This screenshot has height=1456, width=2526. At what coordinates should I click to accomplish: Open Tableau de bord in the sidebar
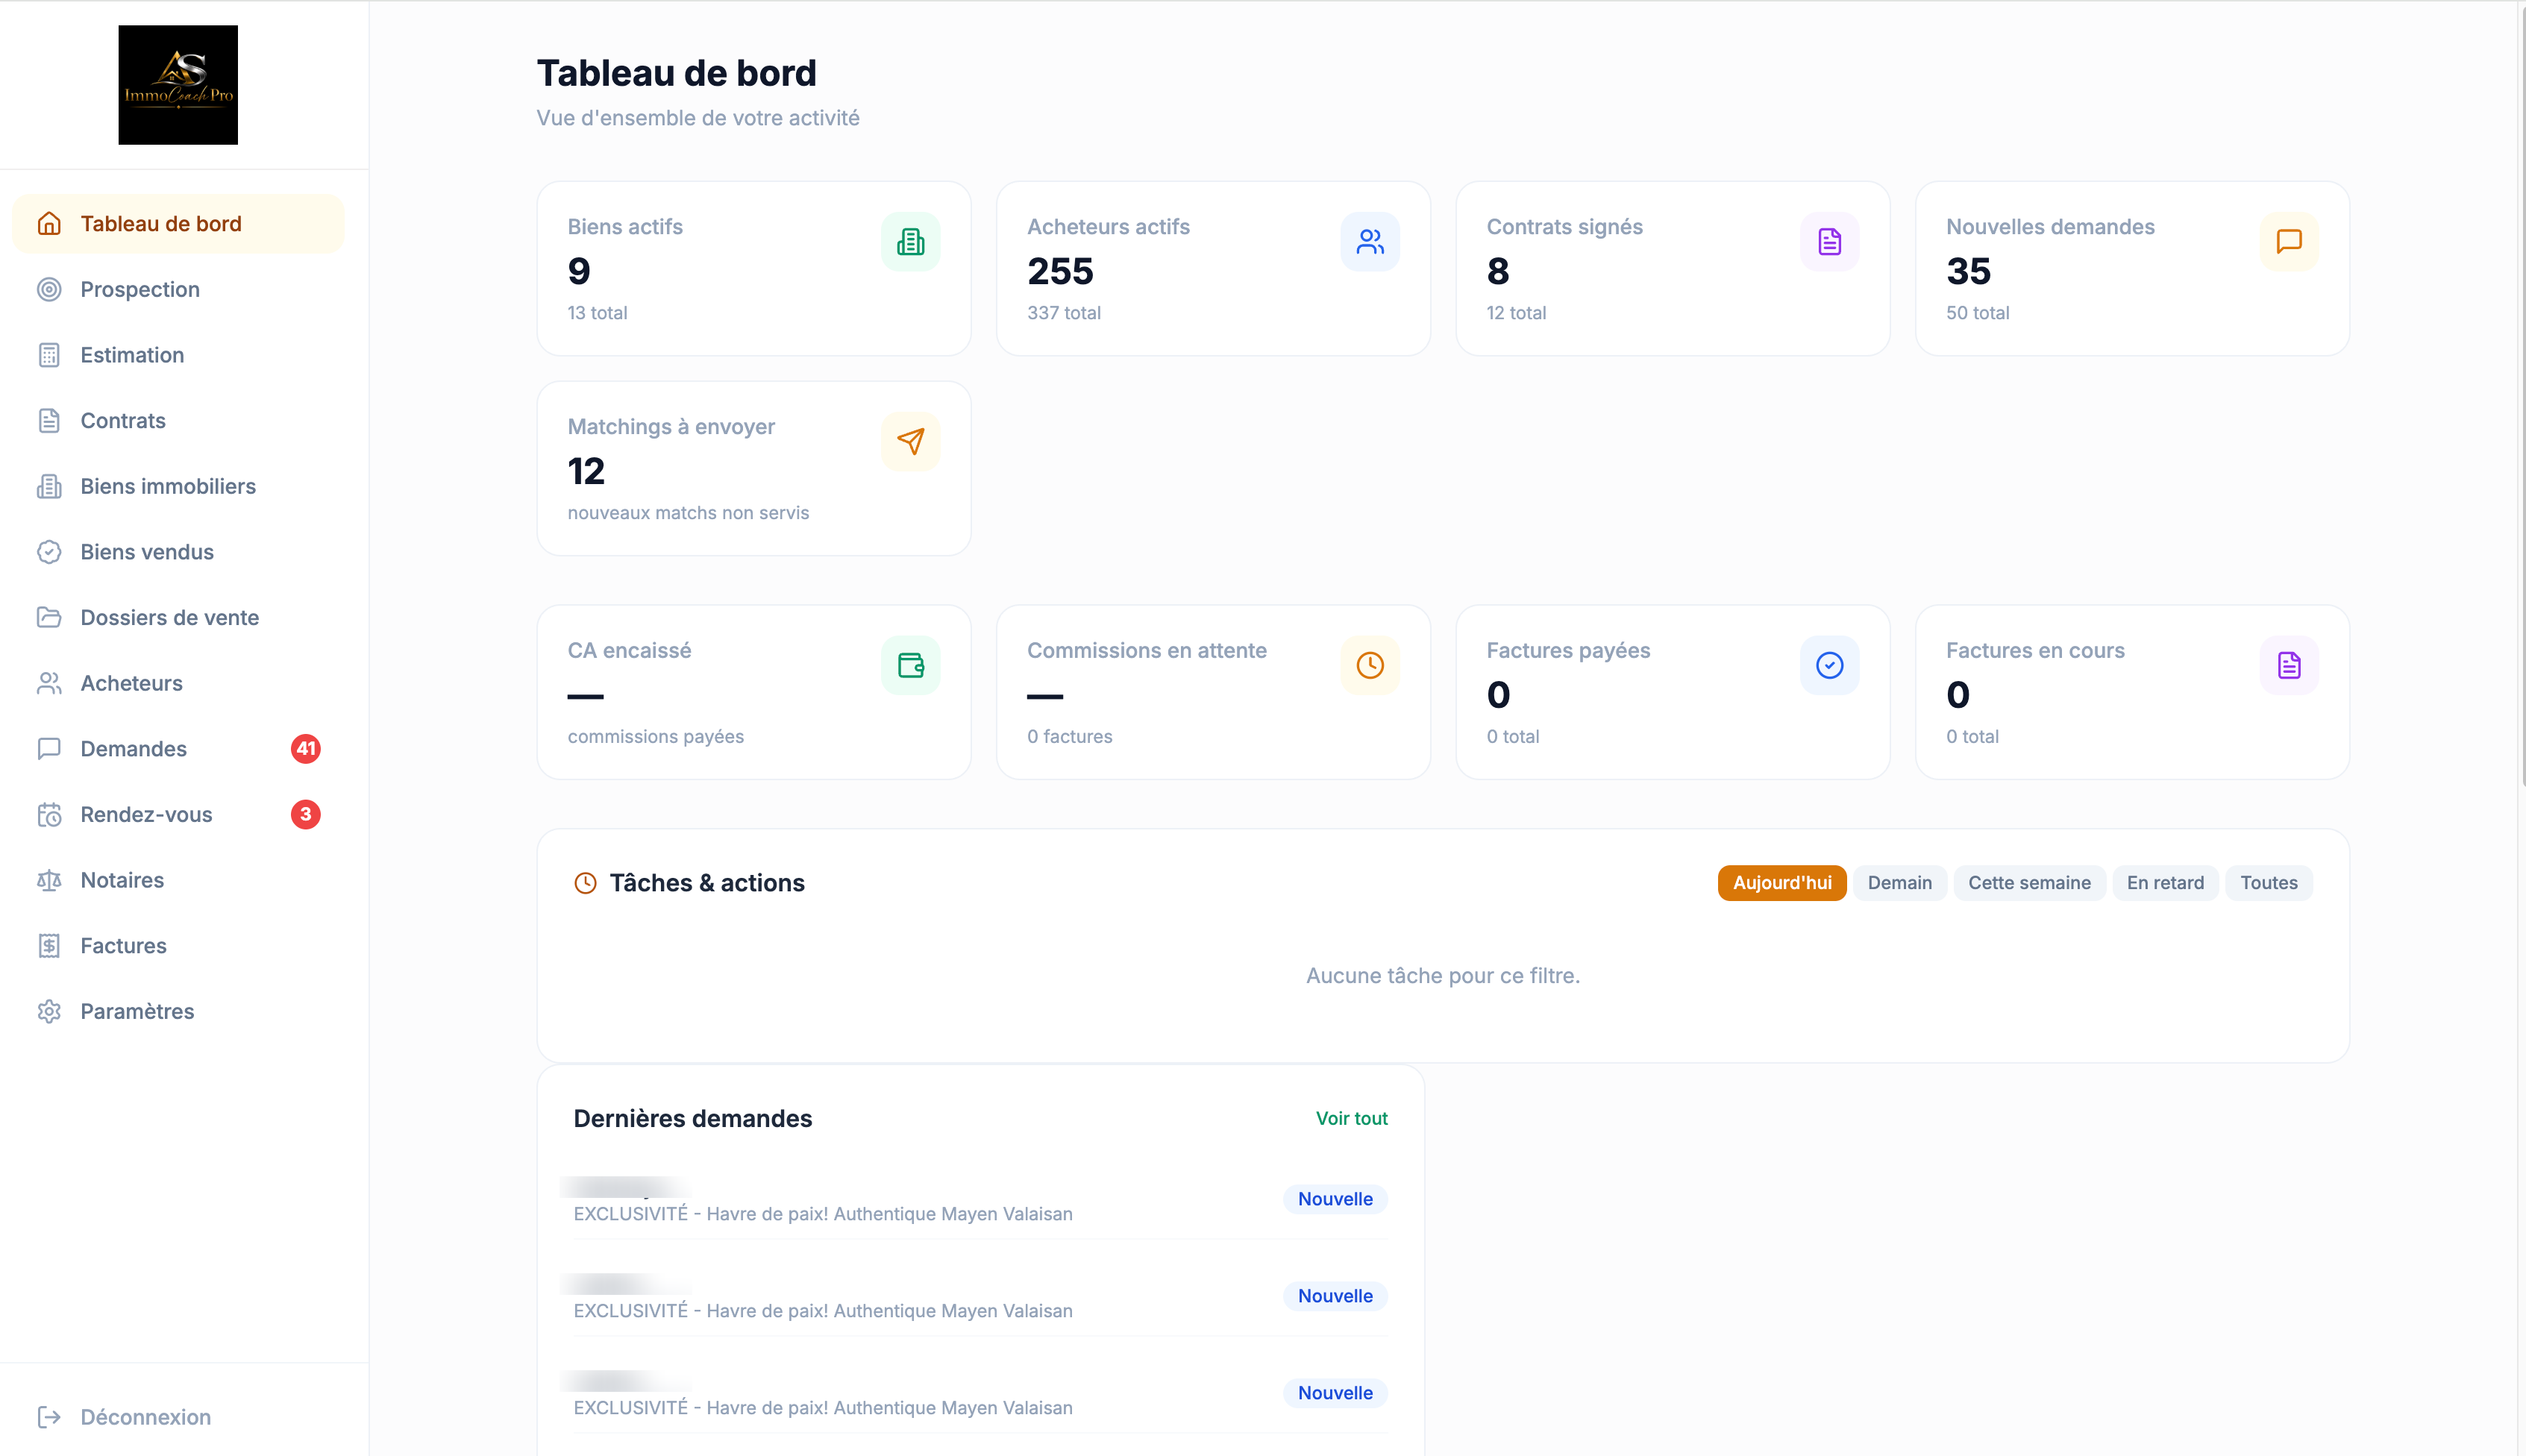click(178, 224)
